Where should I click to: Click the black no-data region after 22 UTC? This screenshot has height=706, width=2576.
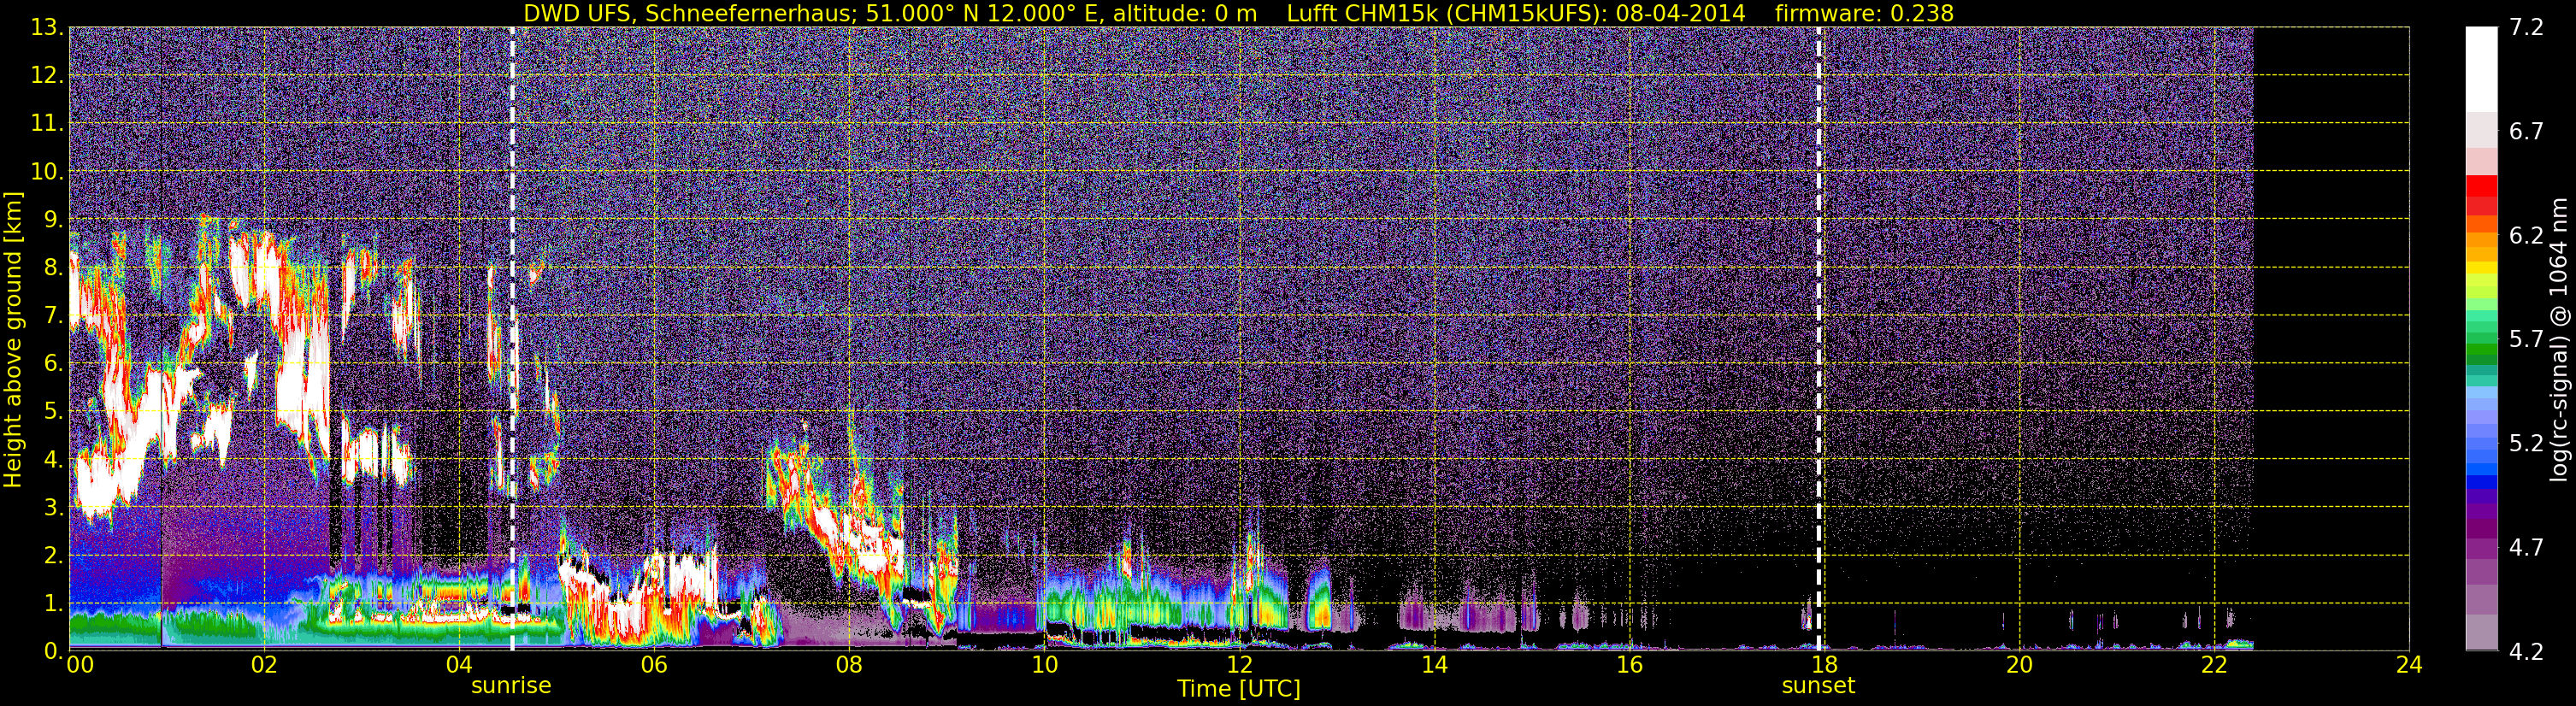2330,339
